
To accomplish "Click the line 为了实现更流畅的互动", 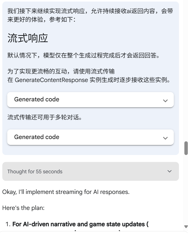I will pyautogui.click(x=61, y=71).
